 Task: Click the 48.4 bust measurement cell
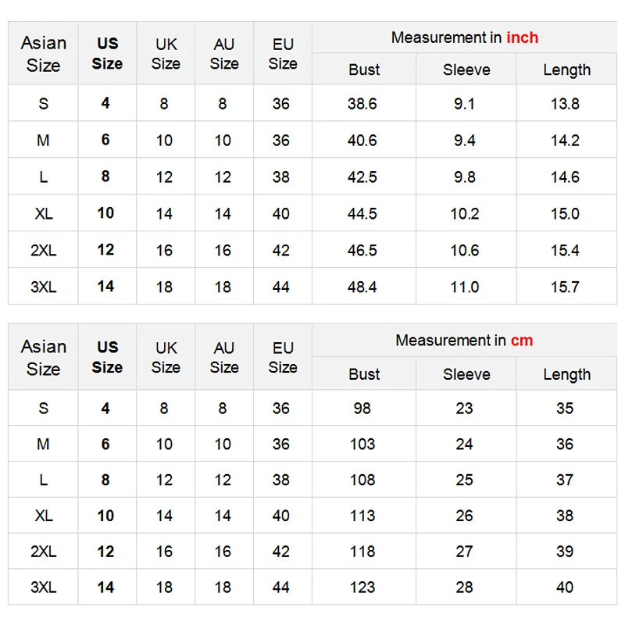[x=362, y=287]
